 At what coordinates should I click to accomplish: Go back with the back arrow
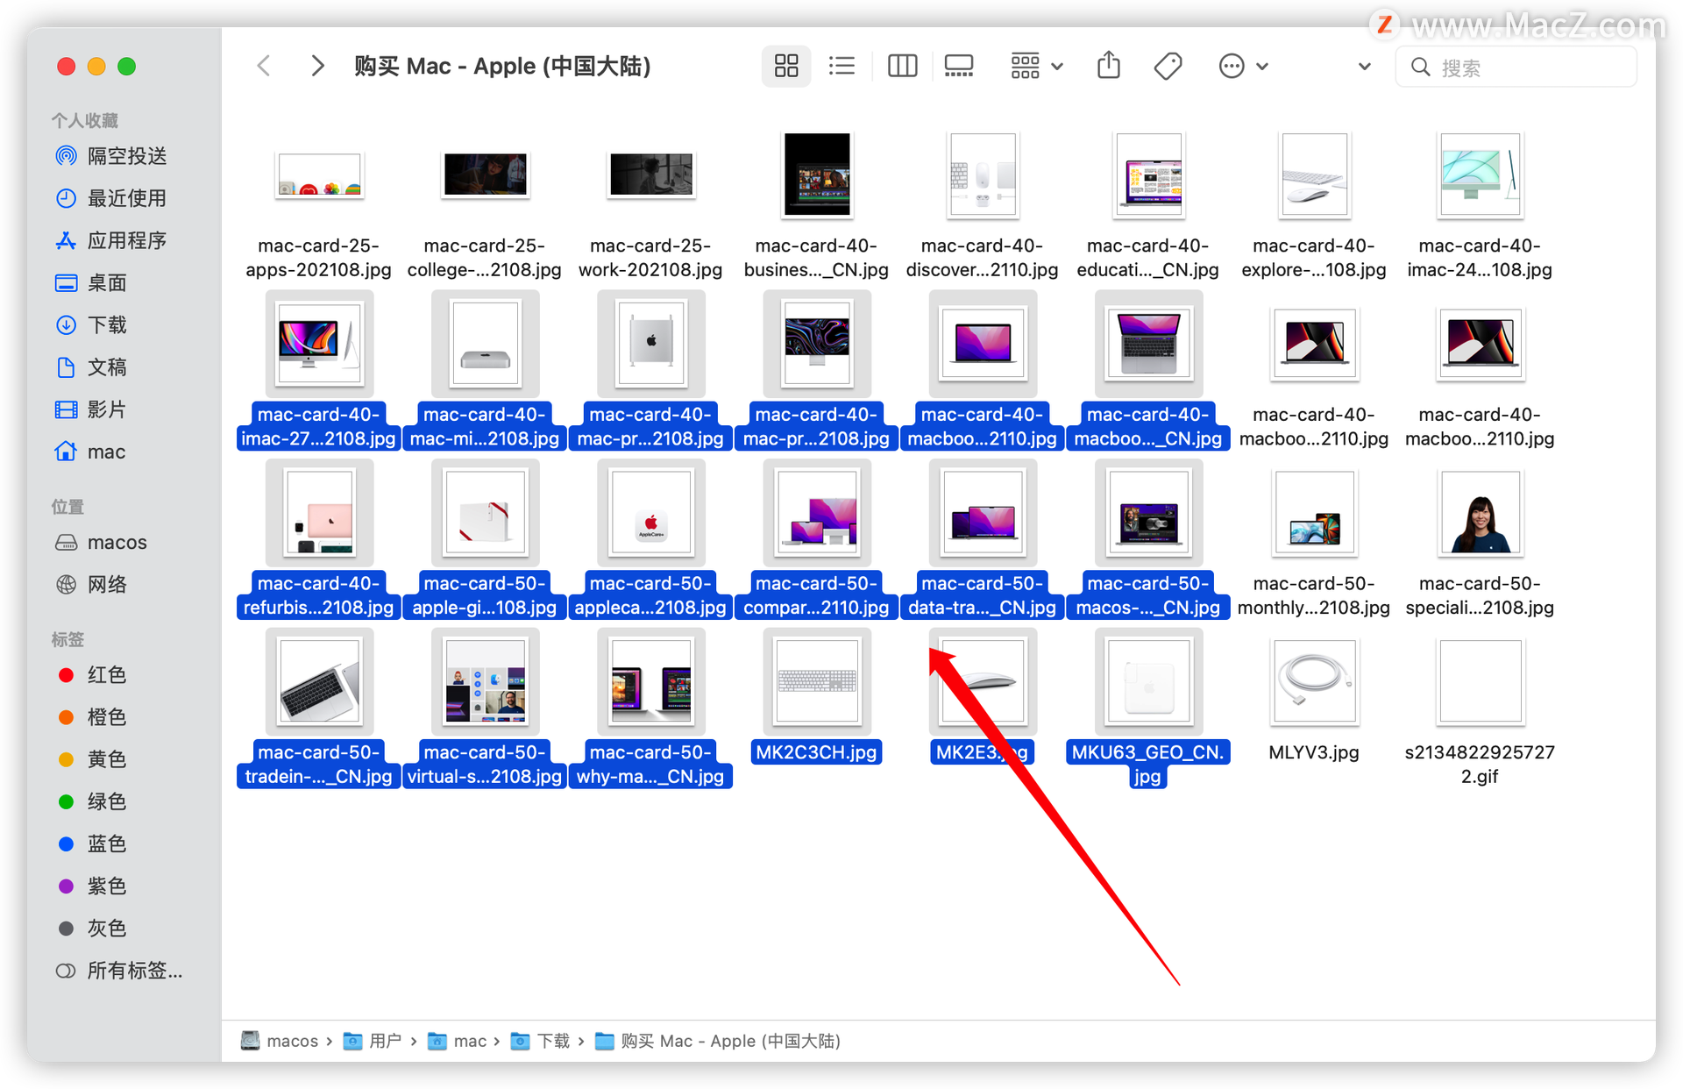point(264,66)
